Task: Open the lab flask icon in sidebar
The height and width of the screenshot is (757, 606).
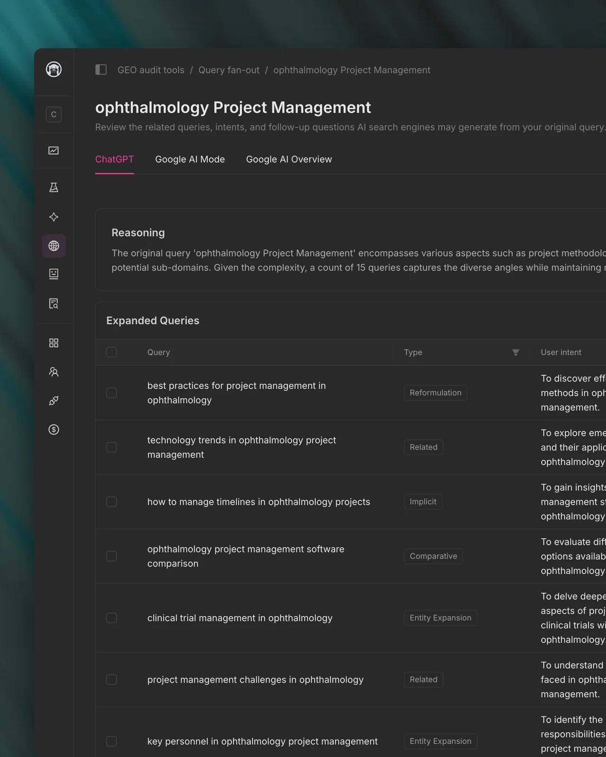Action: [53, 187]
